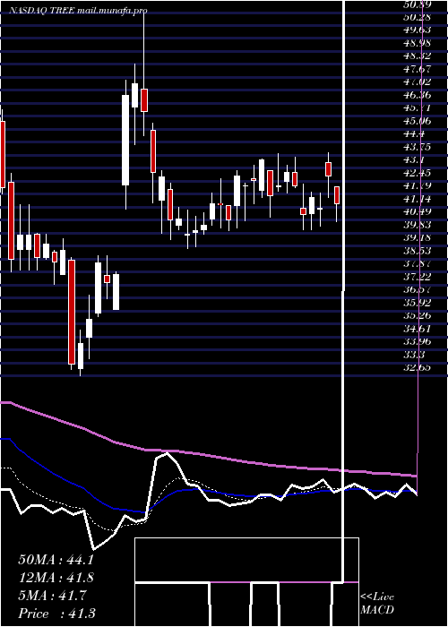The height and width of the screenshot is (627, 448).
Task: Select the 32.65 price level label
Action: pos(418,368)
